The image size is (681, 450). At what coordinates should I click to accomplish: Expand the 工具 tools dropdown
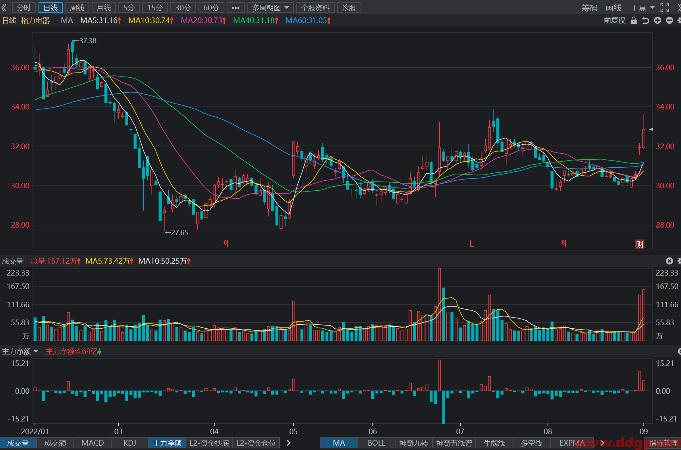(x=642, y=8)
